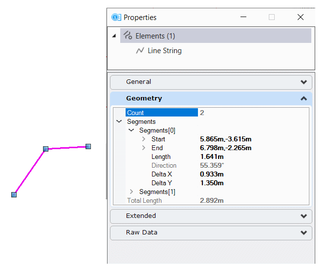Select the Elements (1) tree node
This screenshot has width=326, height=272.
(216, 36)
